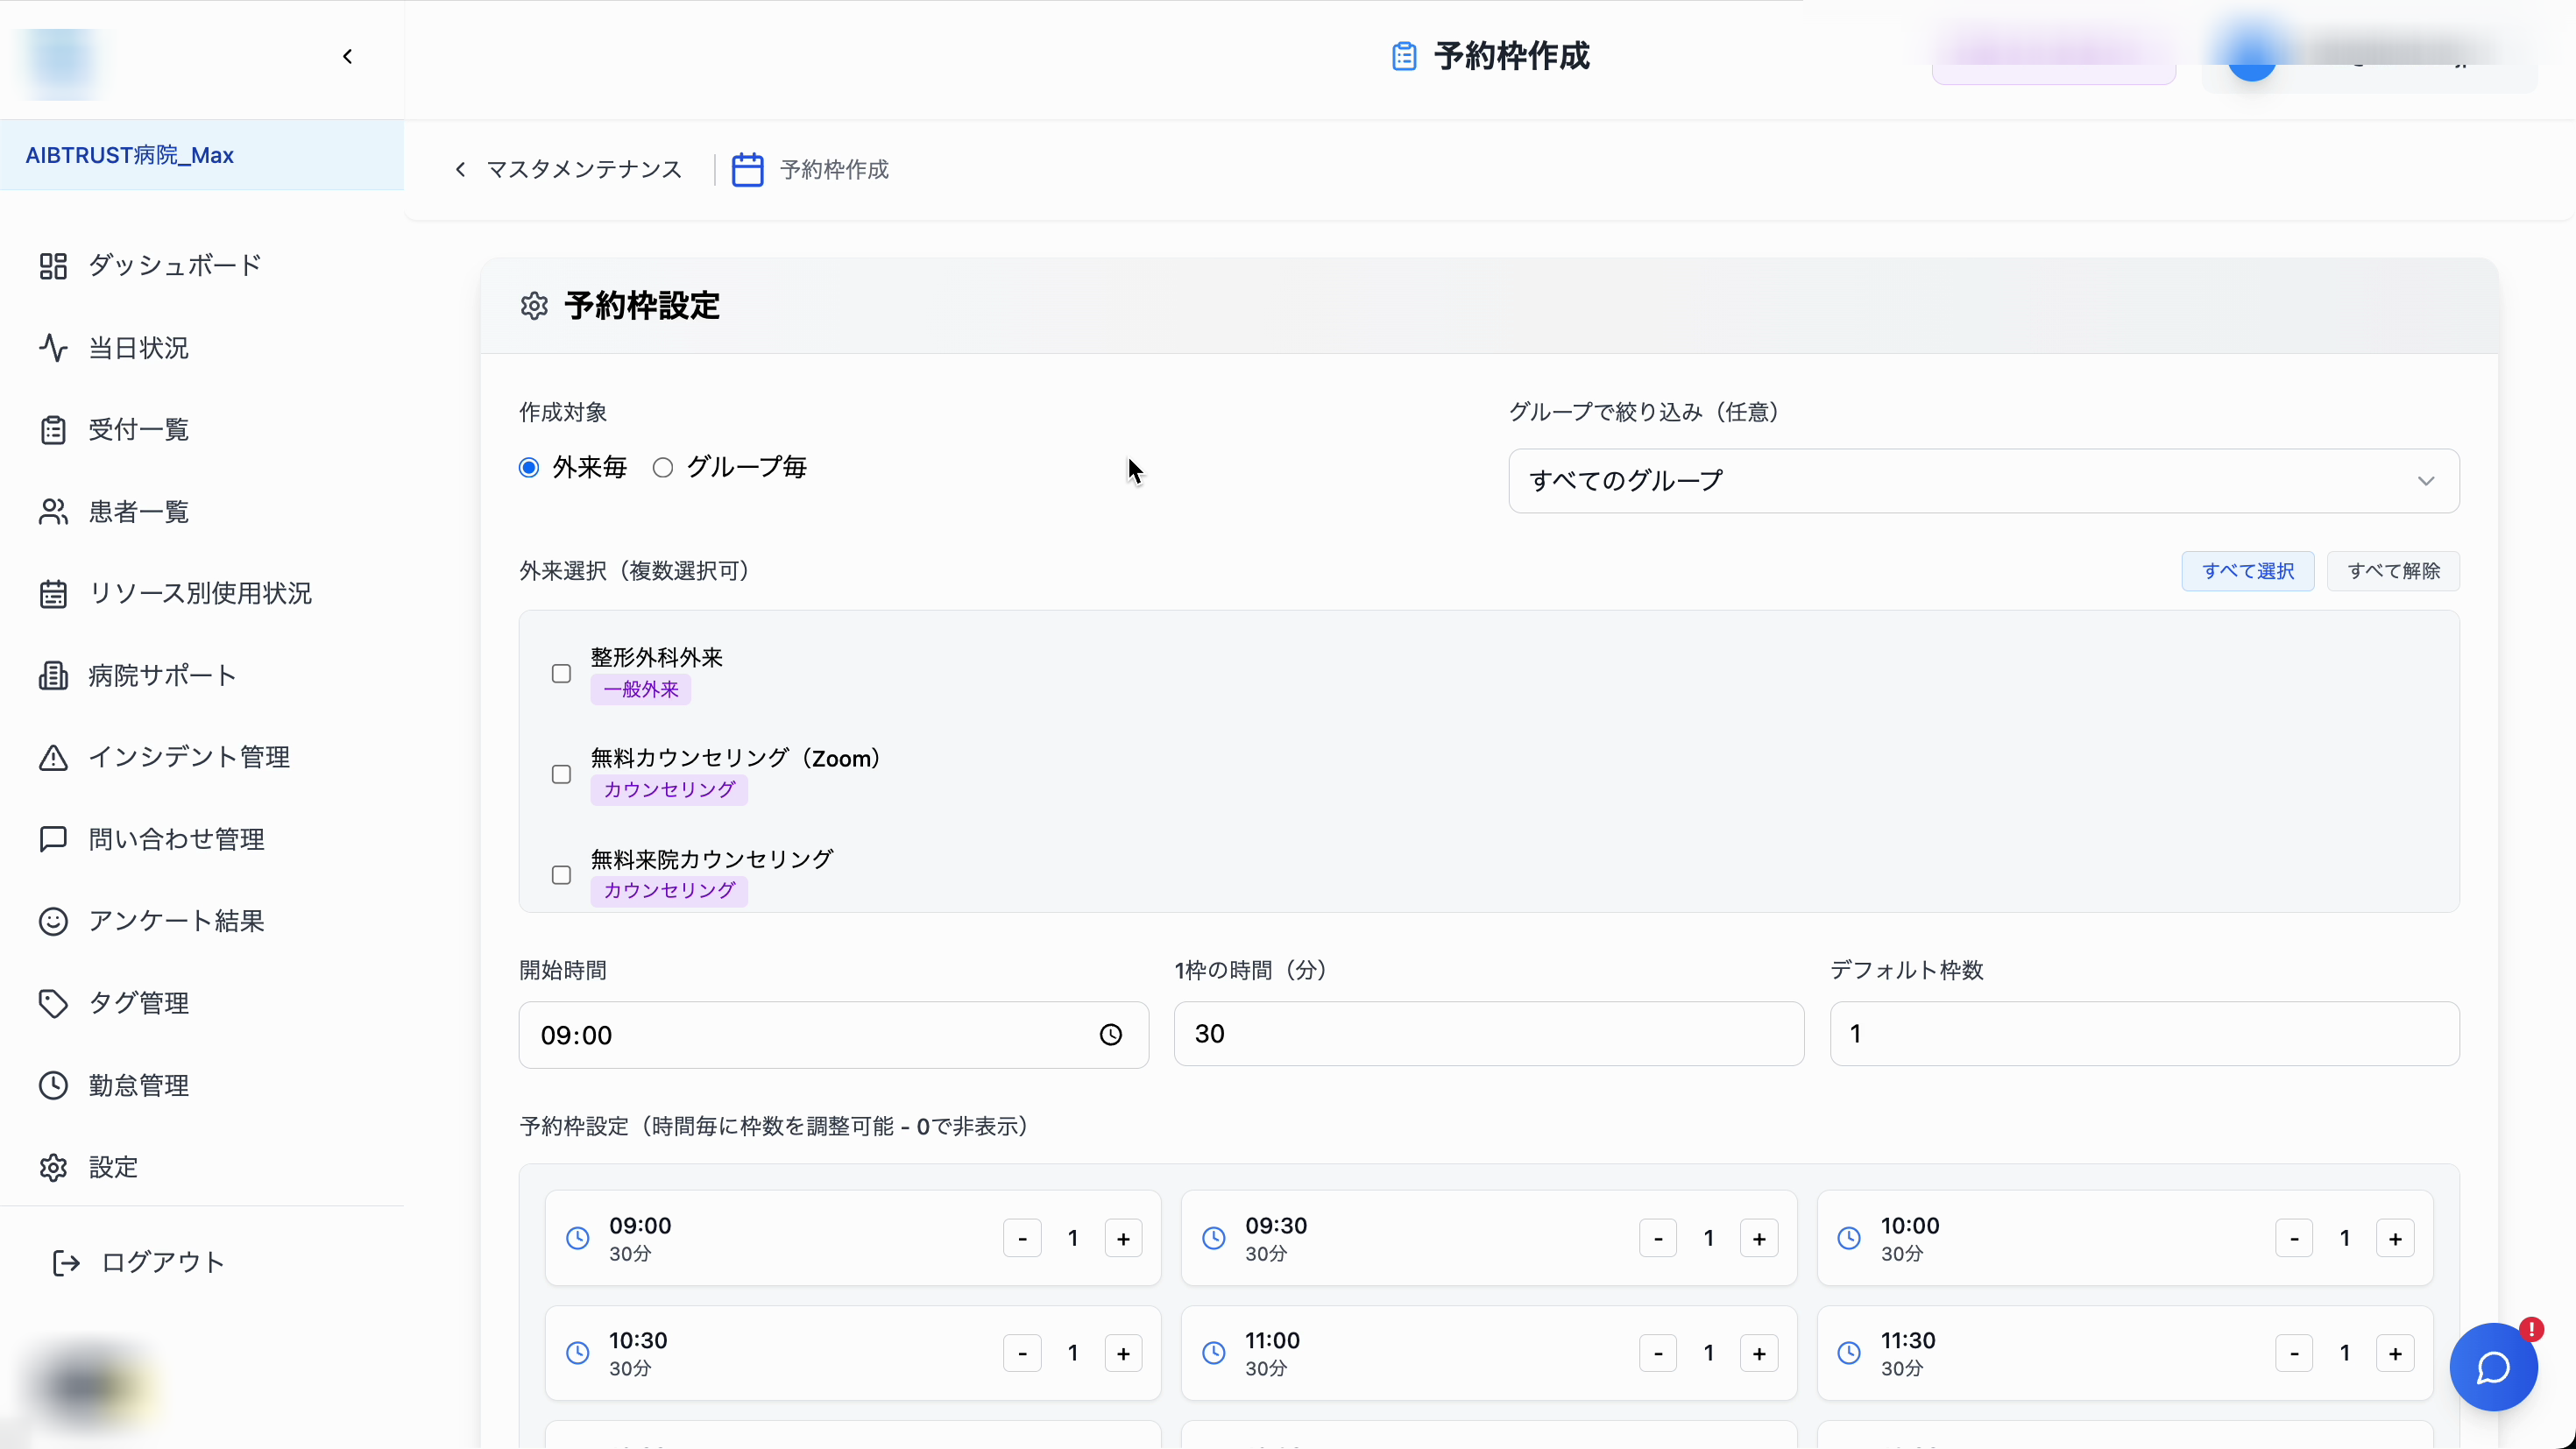
Task: Increase the 09:00 slot count with plus
Action: click(1123, 1238)
